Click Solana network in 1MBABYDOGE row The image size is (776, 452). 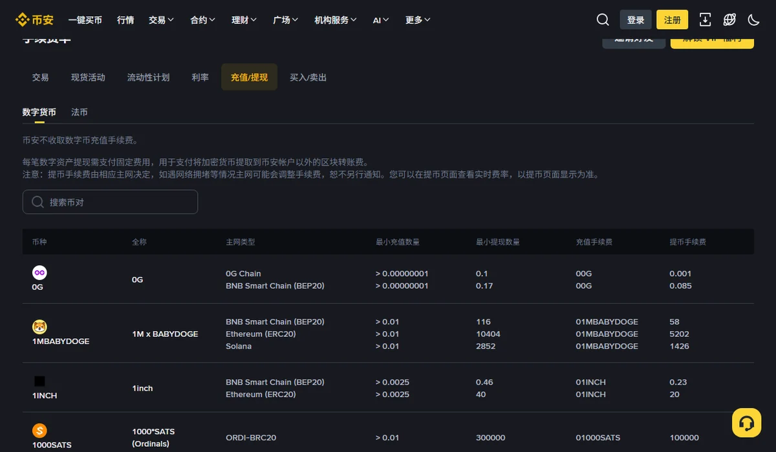[239, 346]
